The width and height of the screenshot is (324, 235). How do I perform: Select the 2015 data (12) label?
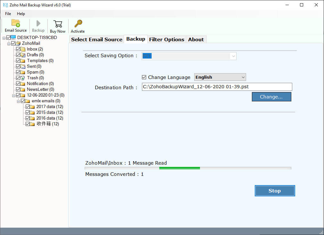coord(50,113)
